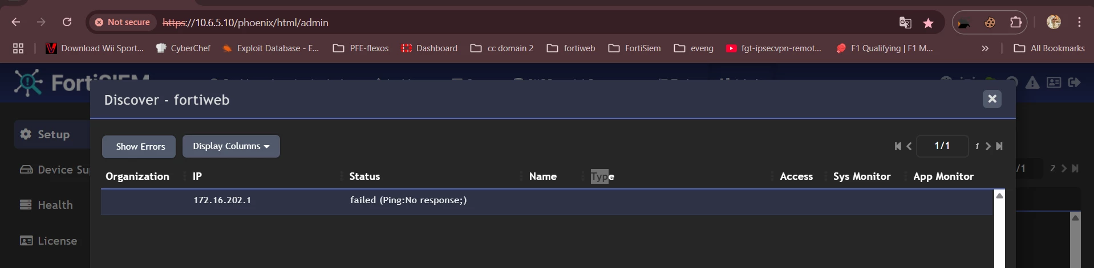The image size is (1094, 268).
Task: Sort by Name column header
Action: click(x=542, y=176)
